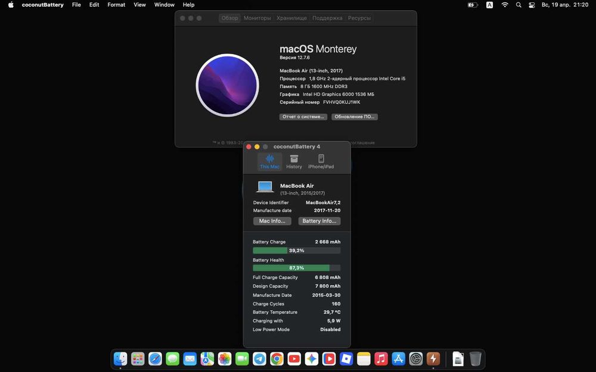Click the input source A icon in the menu bar

(x=489, y=5)
